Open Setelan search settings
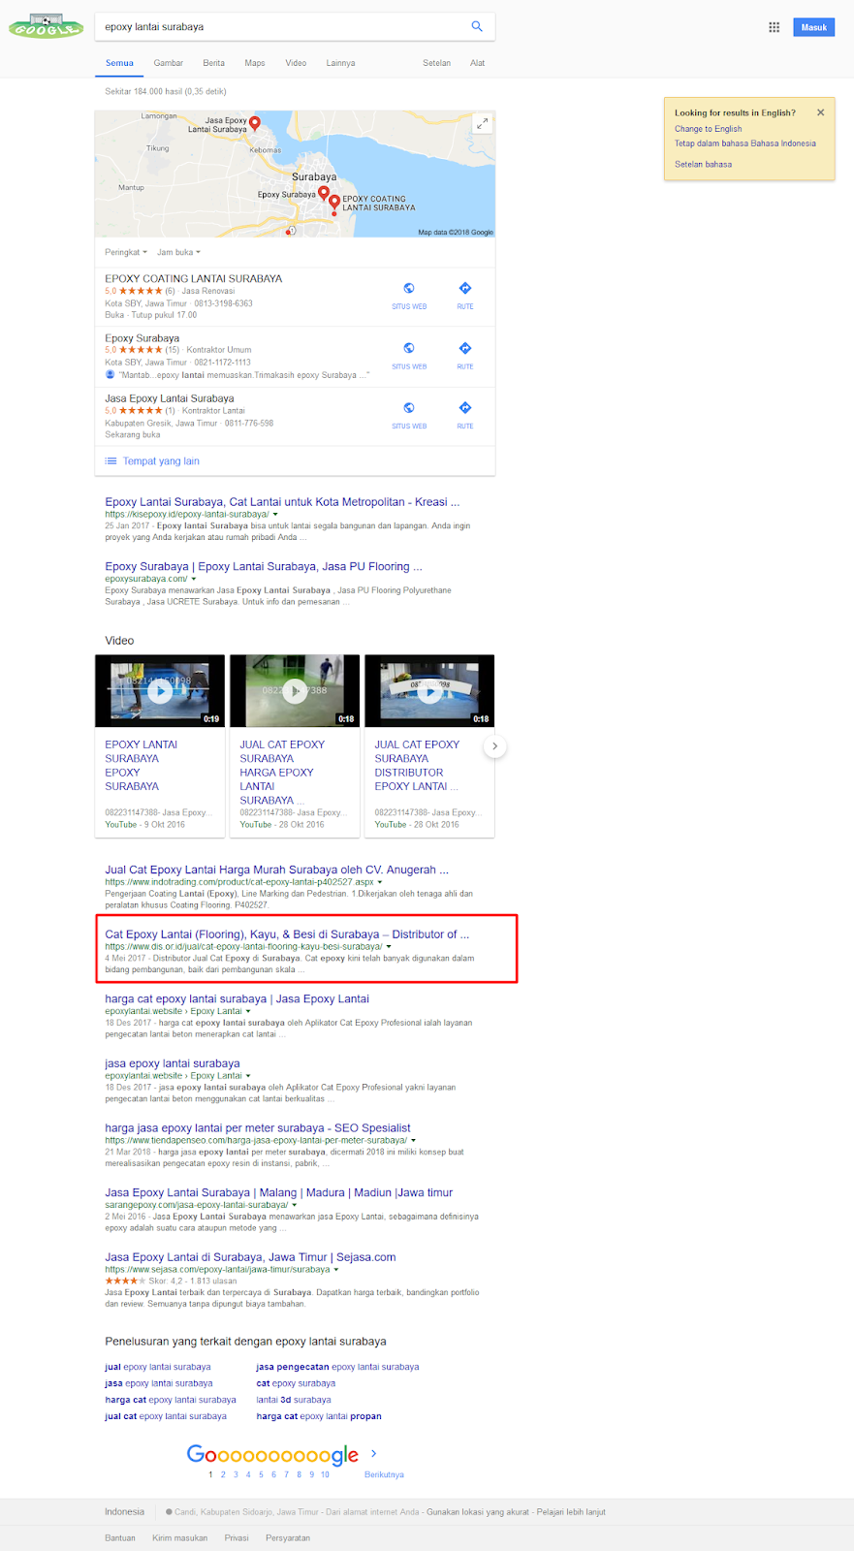854x1551 pixels. point(436,63)
